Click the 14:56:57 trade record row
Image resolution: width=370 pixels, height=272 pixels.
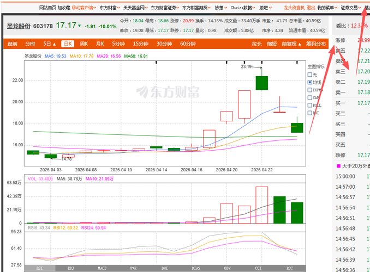[x=353, y=197]
